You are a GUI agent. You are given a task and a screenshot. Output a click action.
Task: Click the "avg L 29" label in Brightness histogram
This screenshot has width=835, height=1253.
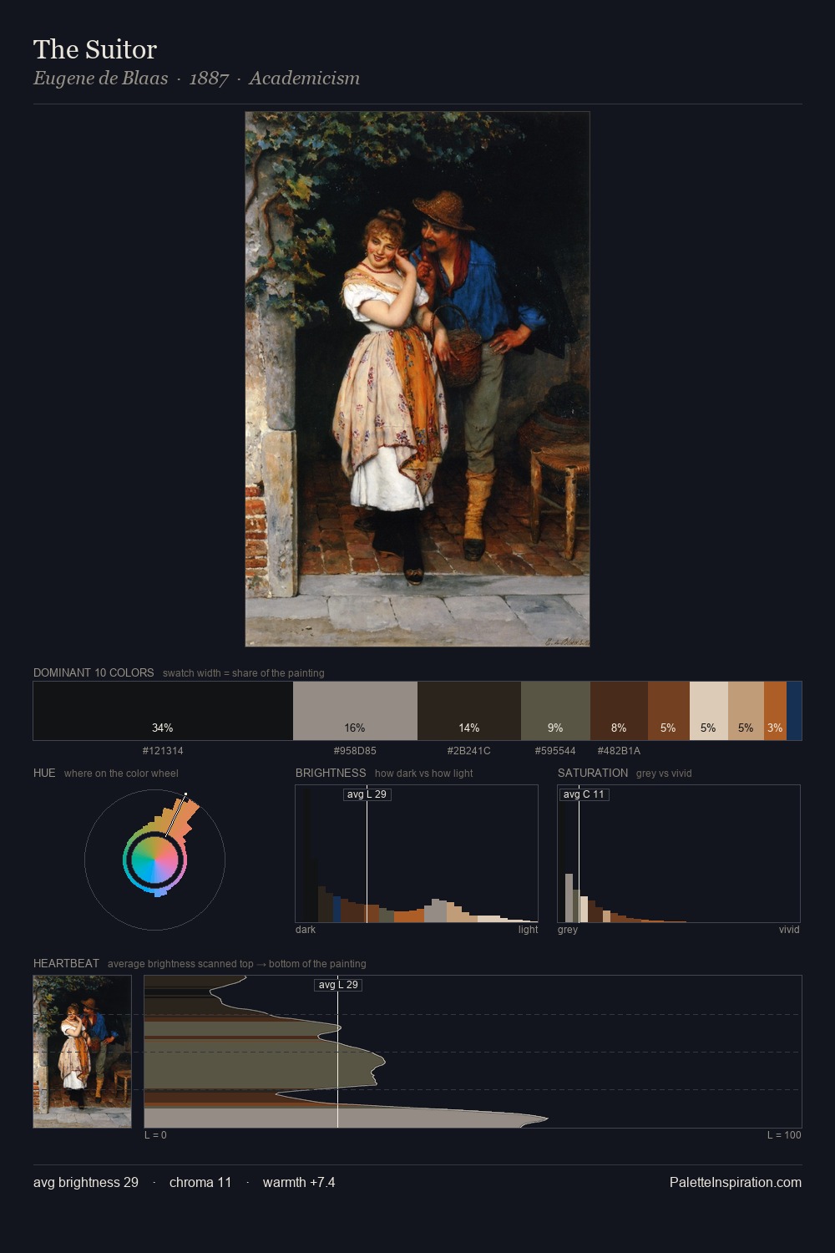tap(367, 794)
